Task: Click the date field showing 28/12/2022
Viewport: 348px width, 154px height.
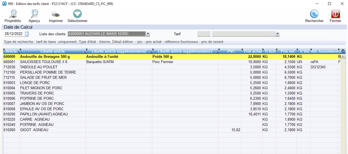Action: pyautogui.click(x=14, y=34)
